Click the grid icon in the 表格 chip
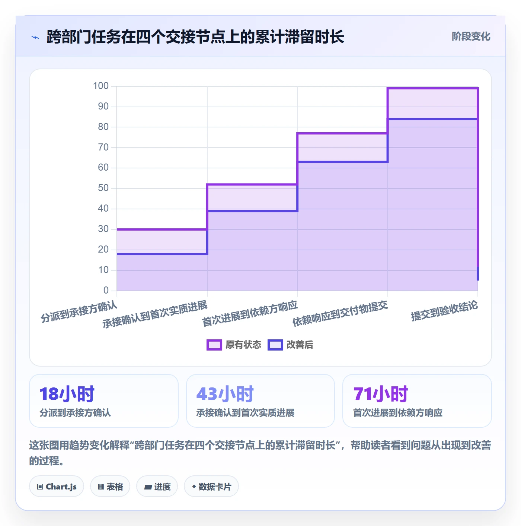The image size is (521, 526). [101, 487]
